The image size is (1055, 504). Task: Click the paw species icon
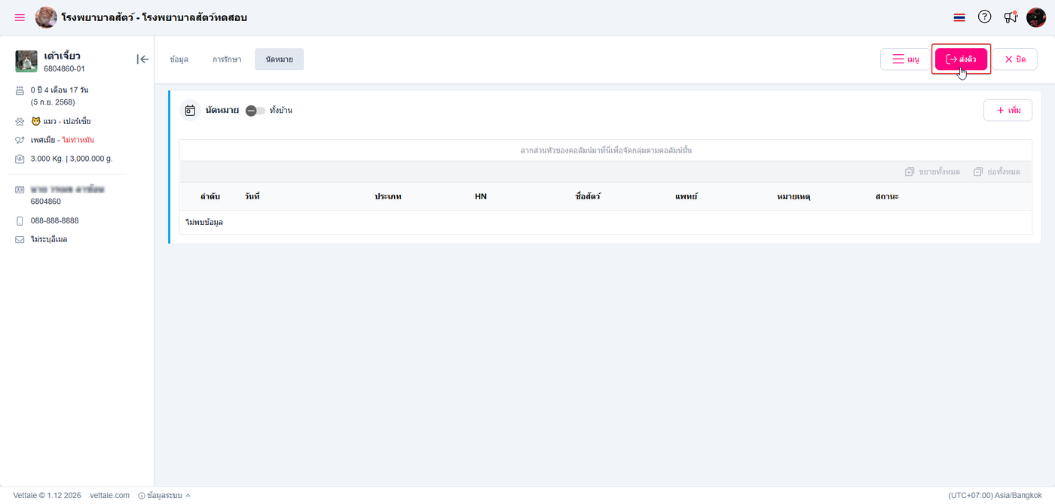click(x=20, y=121)
